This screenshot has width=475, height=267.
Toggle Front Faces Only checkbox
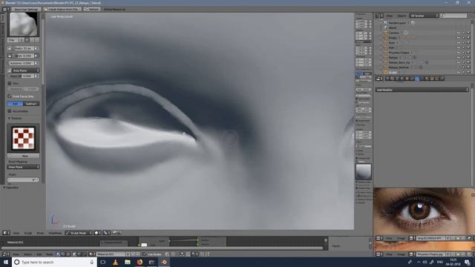point(10,96)
